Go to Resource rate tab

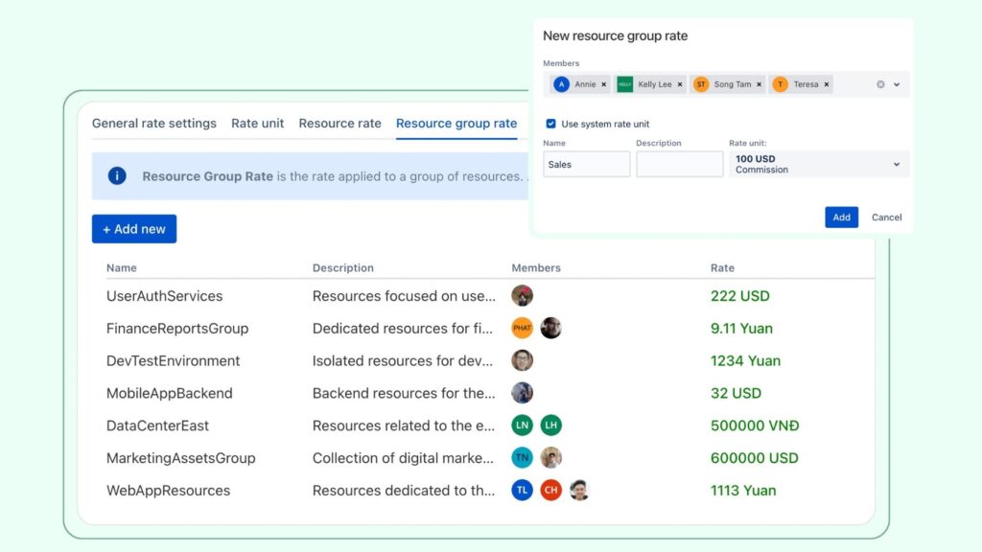[339, 124]
